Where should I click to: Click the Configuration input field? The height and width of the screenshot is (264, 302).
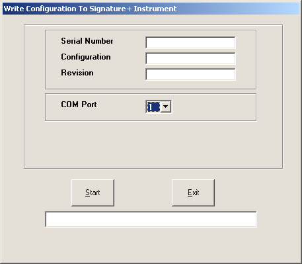[190, 58]
